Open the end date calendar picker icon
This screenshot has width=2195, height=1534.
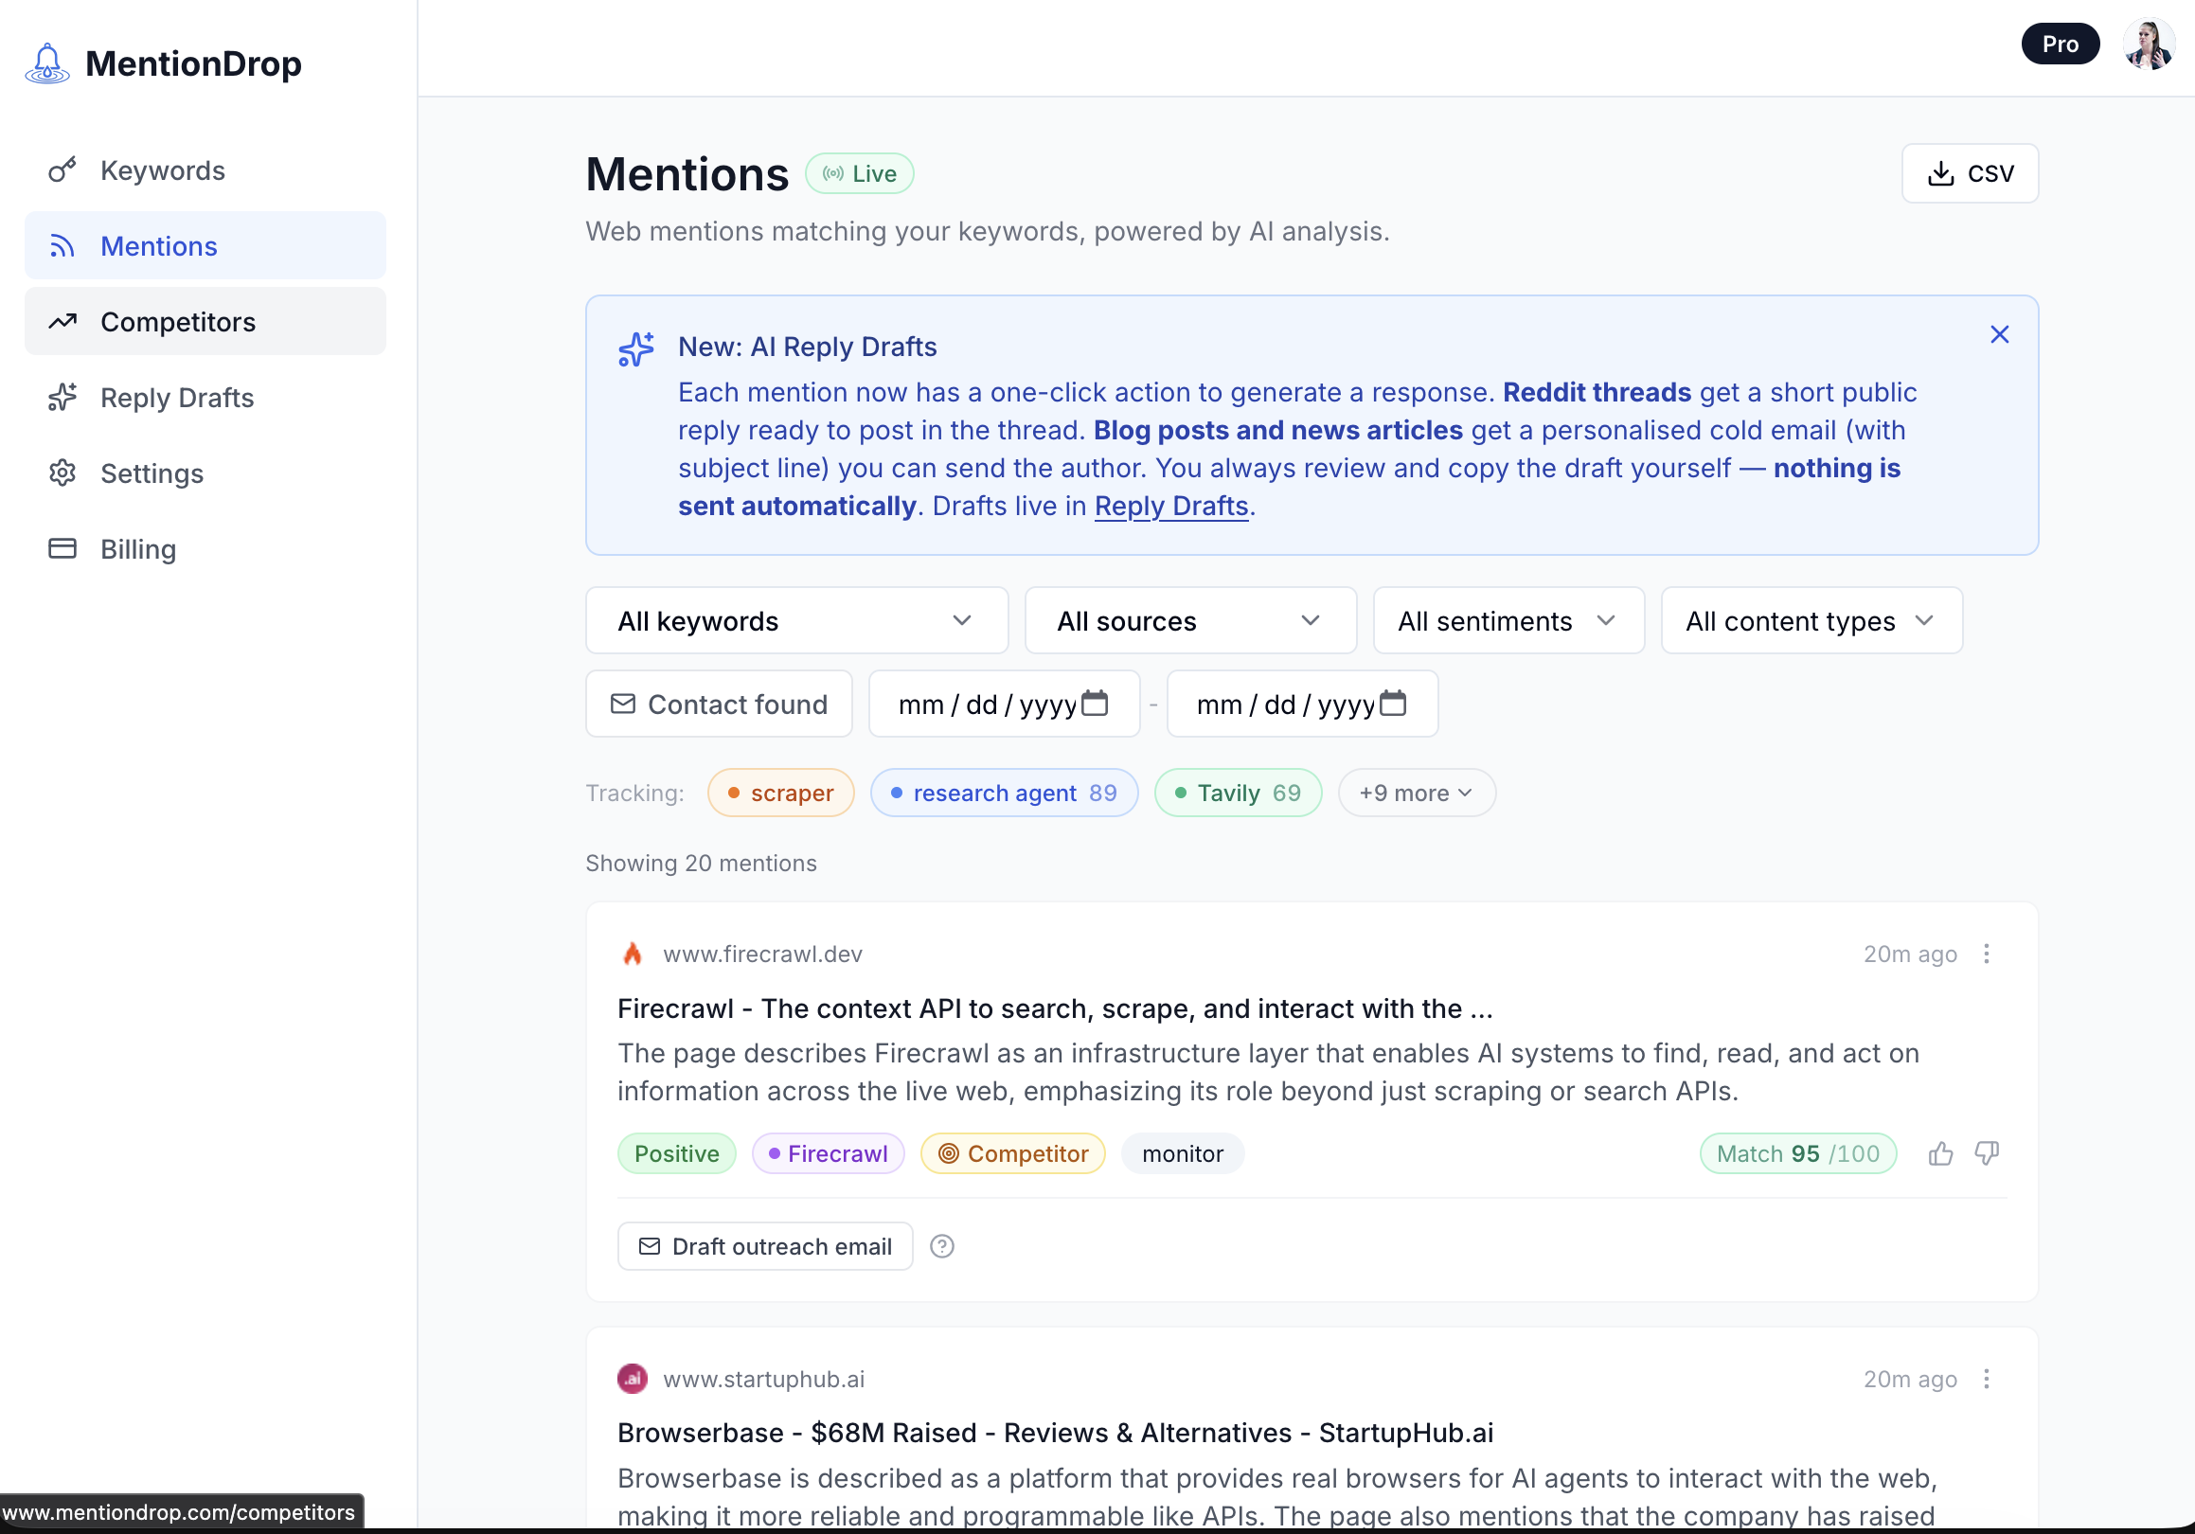click(x=1392, y=703)
